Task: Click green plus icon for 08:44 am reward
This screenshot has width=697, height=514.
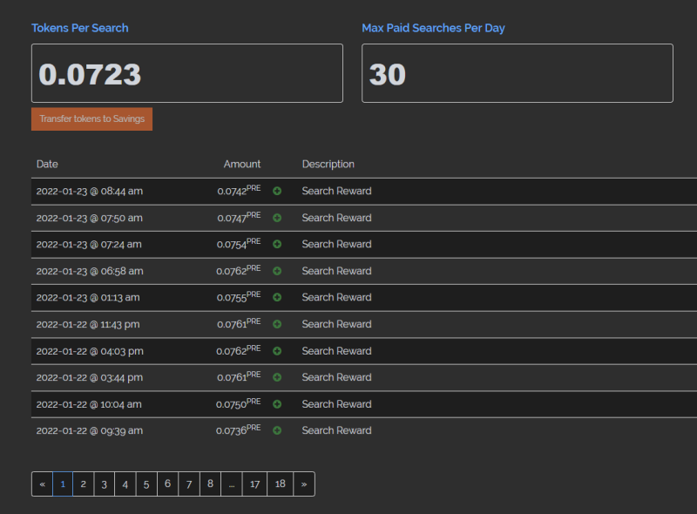Action: click(x=277, y=191)
